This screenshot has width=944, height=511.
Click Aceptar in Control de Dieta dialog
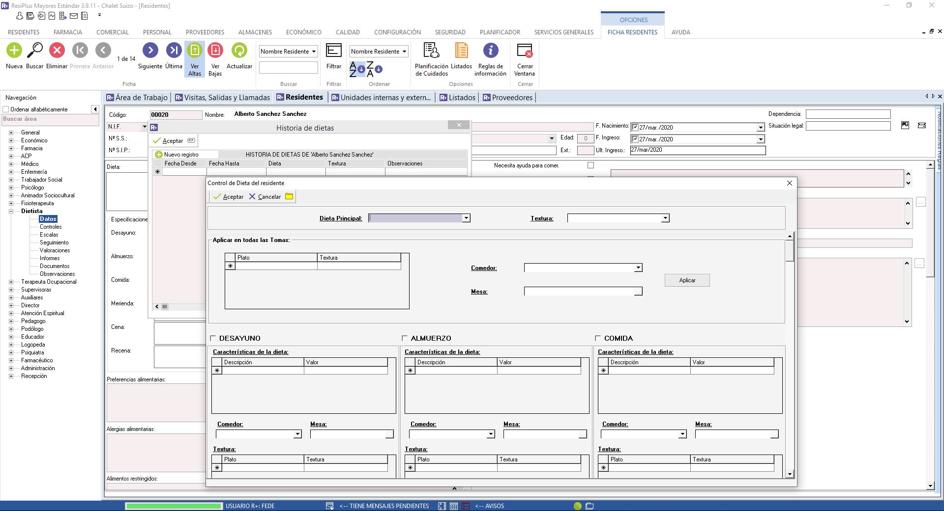coord(228,196)
